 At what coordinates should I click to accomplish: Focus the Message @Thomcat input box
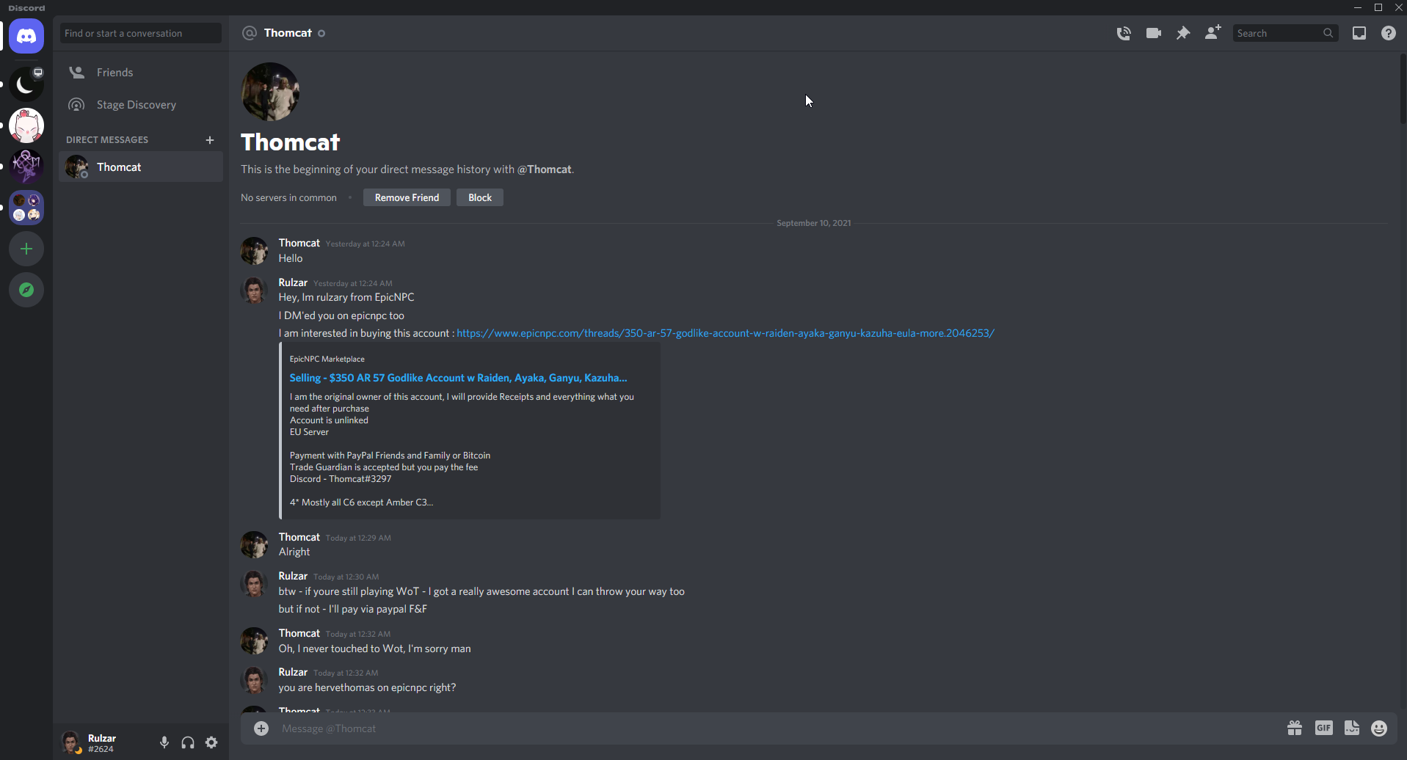[x=778, y=728]
